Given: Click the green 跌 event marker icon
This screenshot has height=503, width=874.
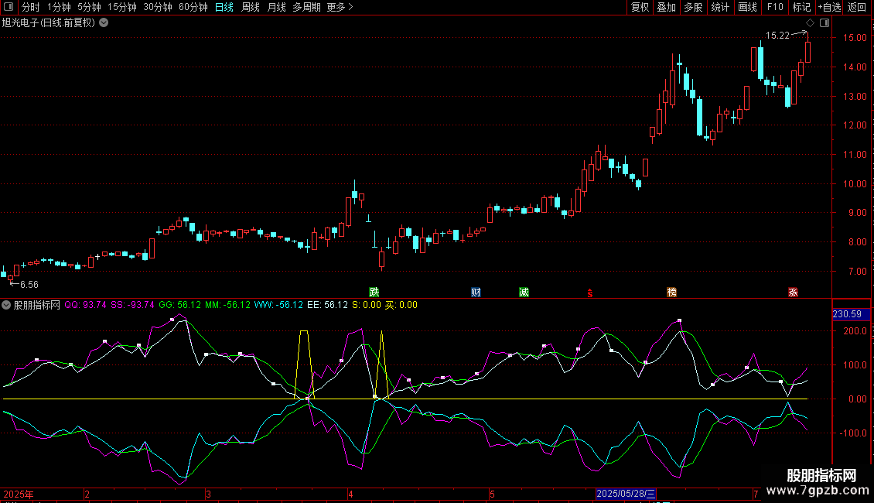Looking at the screenshot, I should (374, 292).
